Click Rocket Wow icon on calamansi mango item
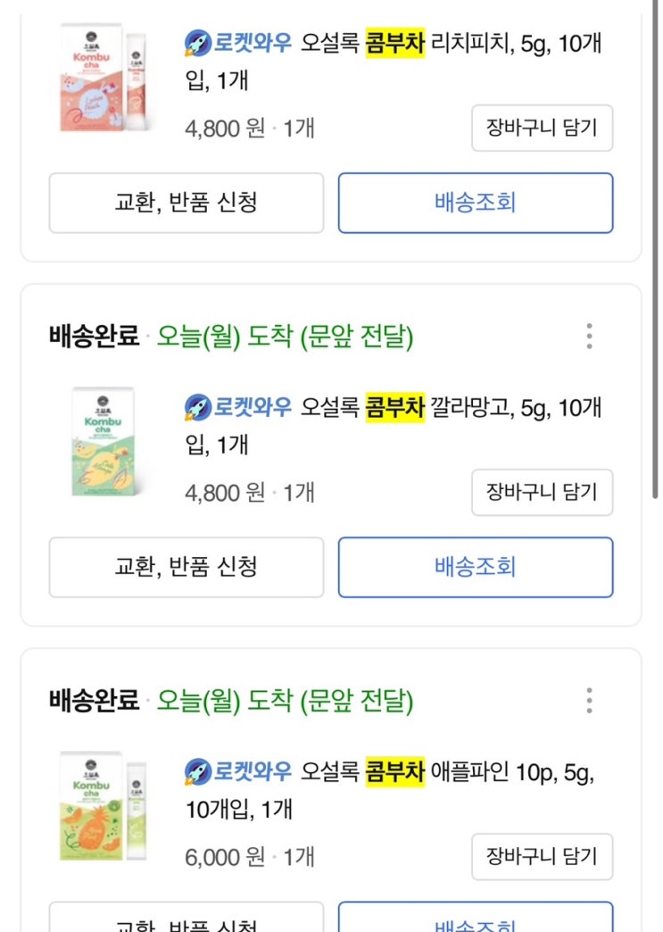 coord(198,407)
